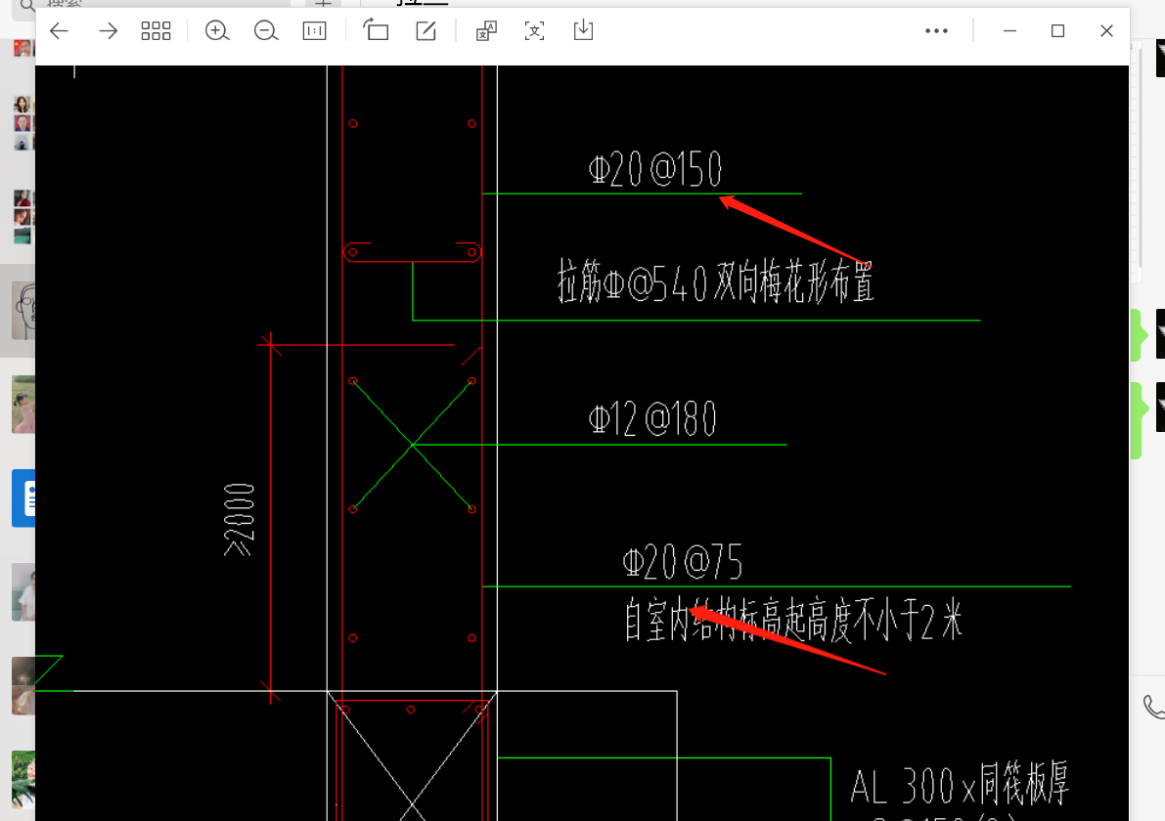Save the image with download icon
The image size is (1165, 821).
tap(583, 30)
